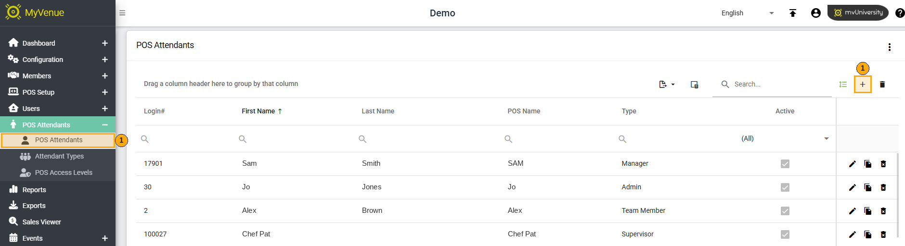The height and width of the screenshot is (246, 905).
Task: Click the MyVenue logo
Action: coord(35,12)
